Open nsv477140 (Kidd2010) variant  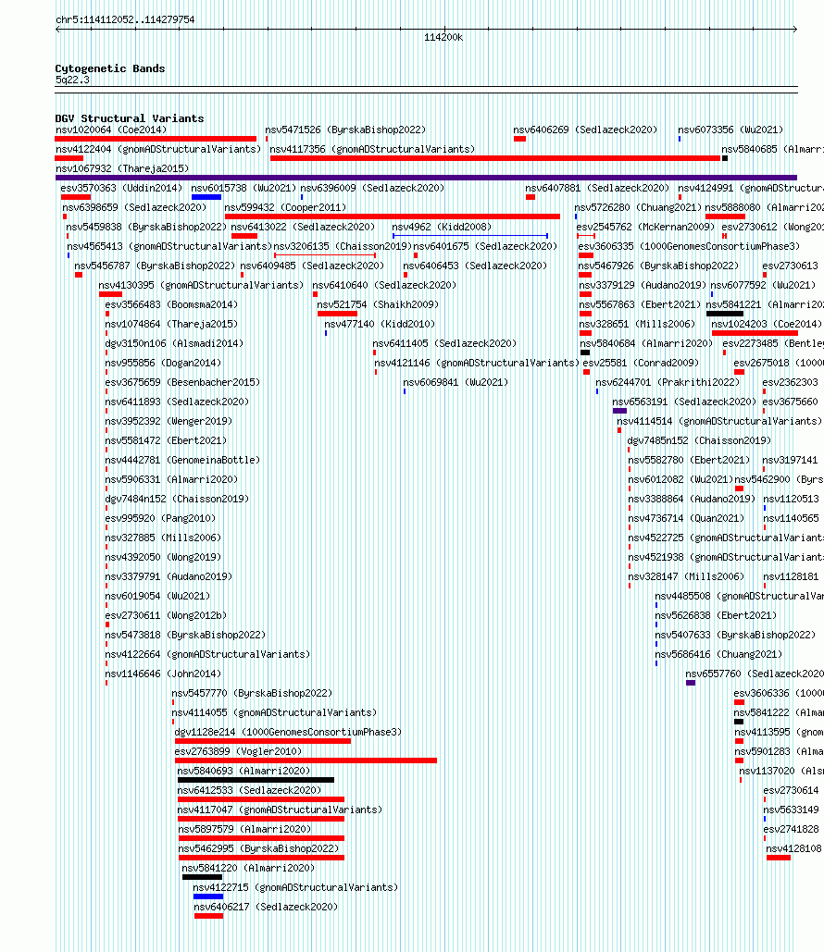[x=380, y=324]
